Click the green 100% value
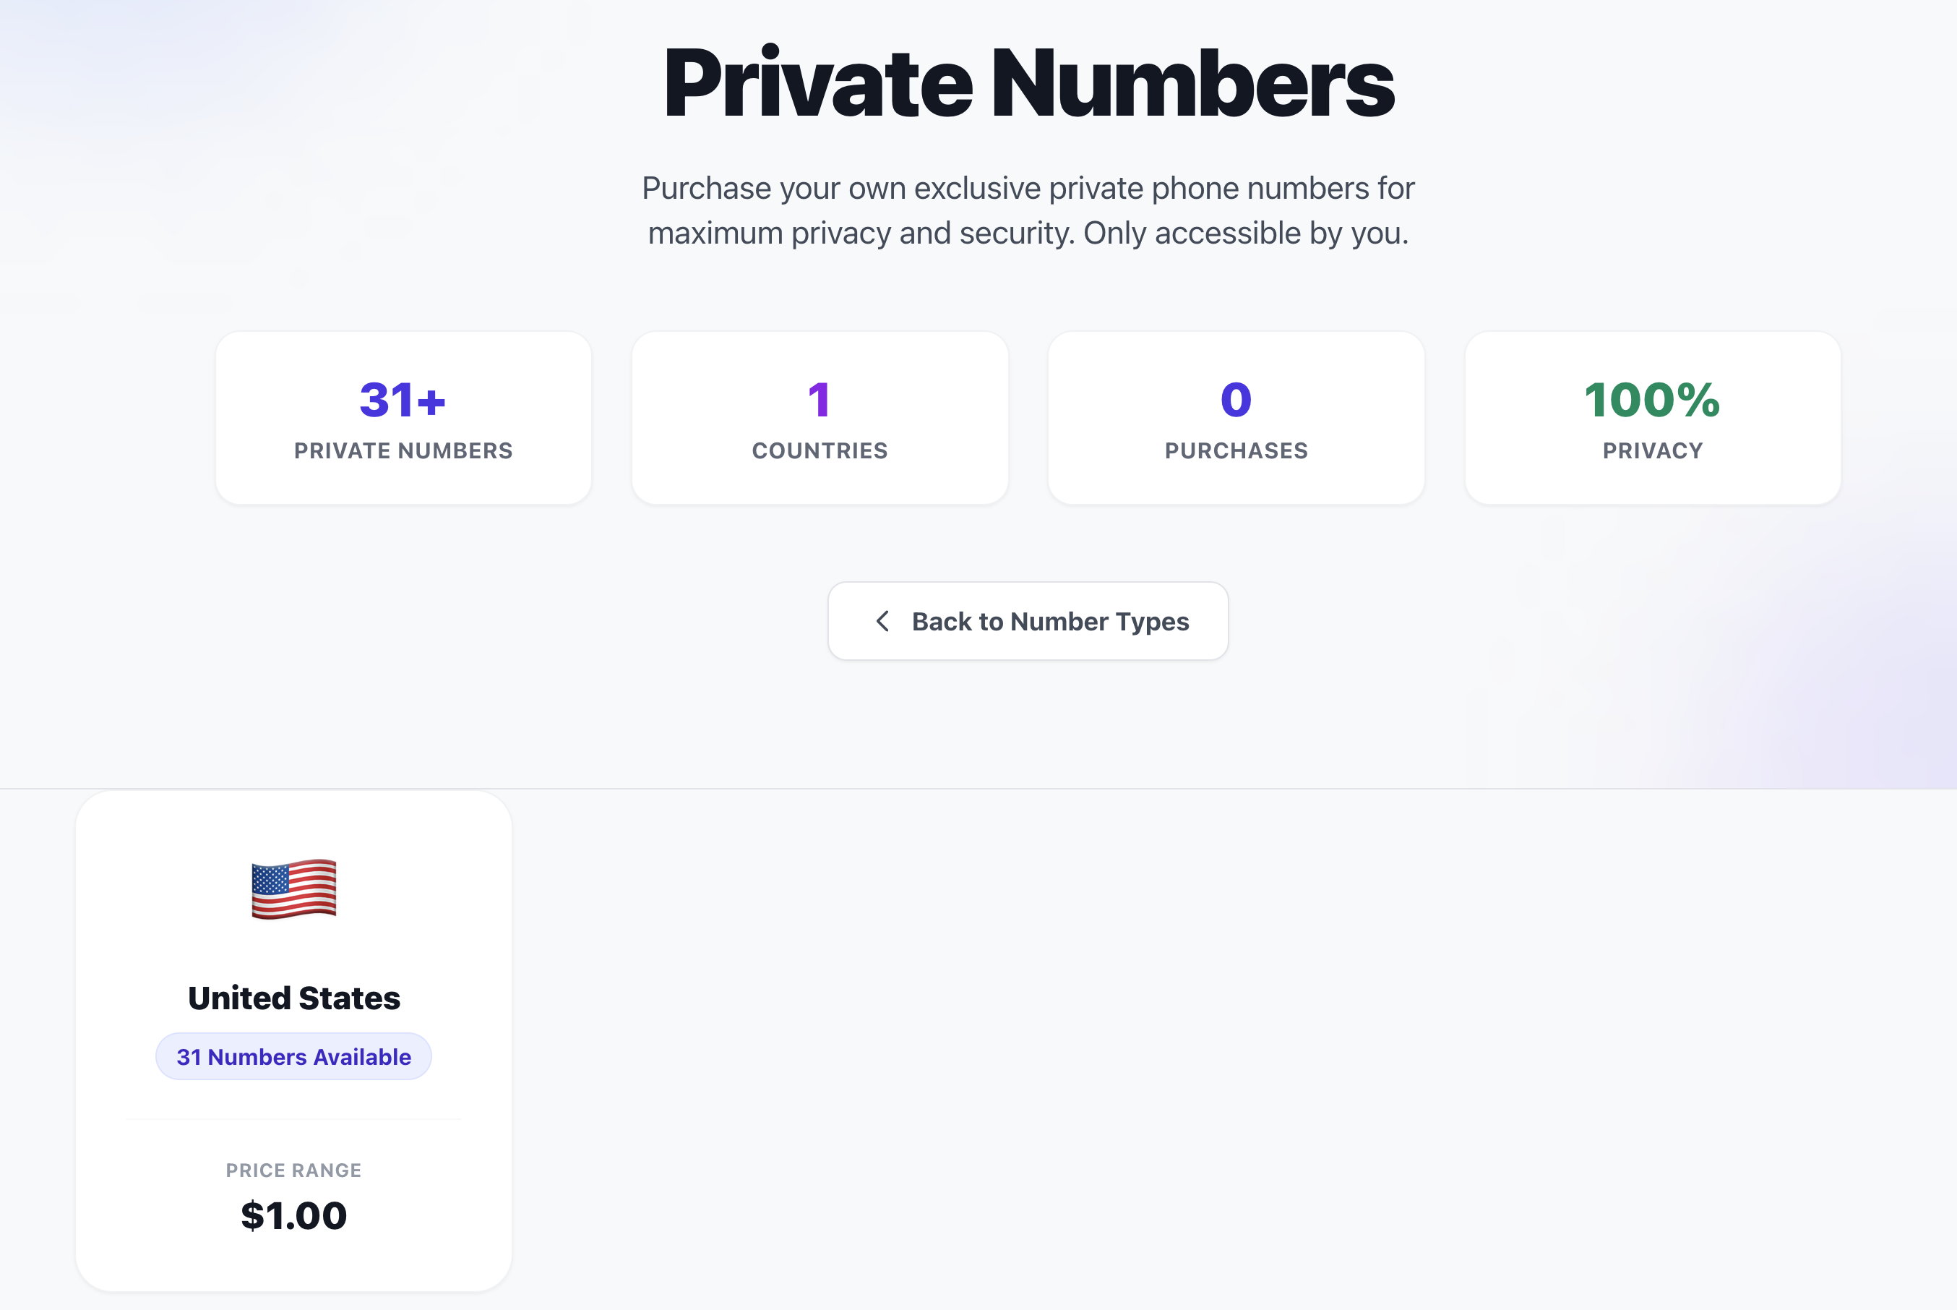The width and height of the screenshot is (1957, 1310). [x=1651, y=402]
